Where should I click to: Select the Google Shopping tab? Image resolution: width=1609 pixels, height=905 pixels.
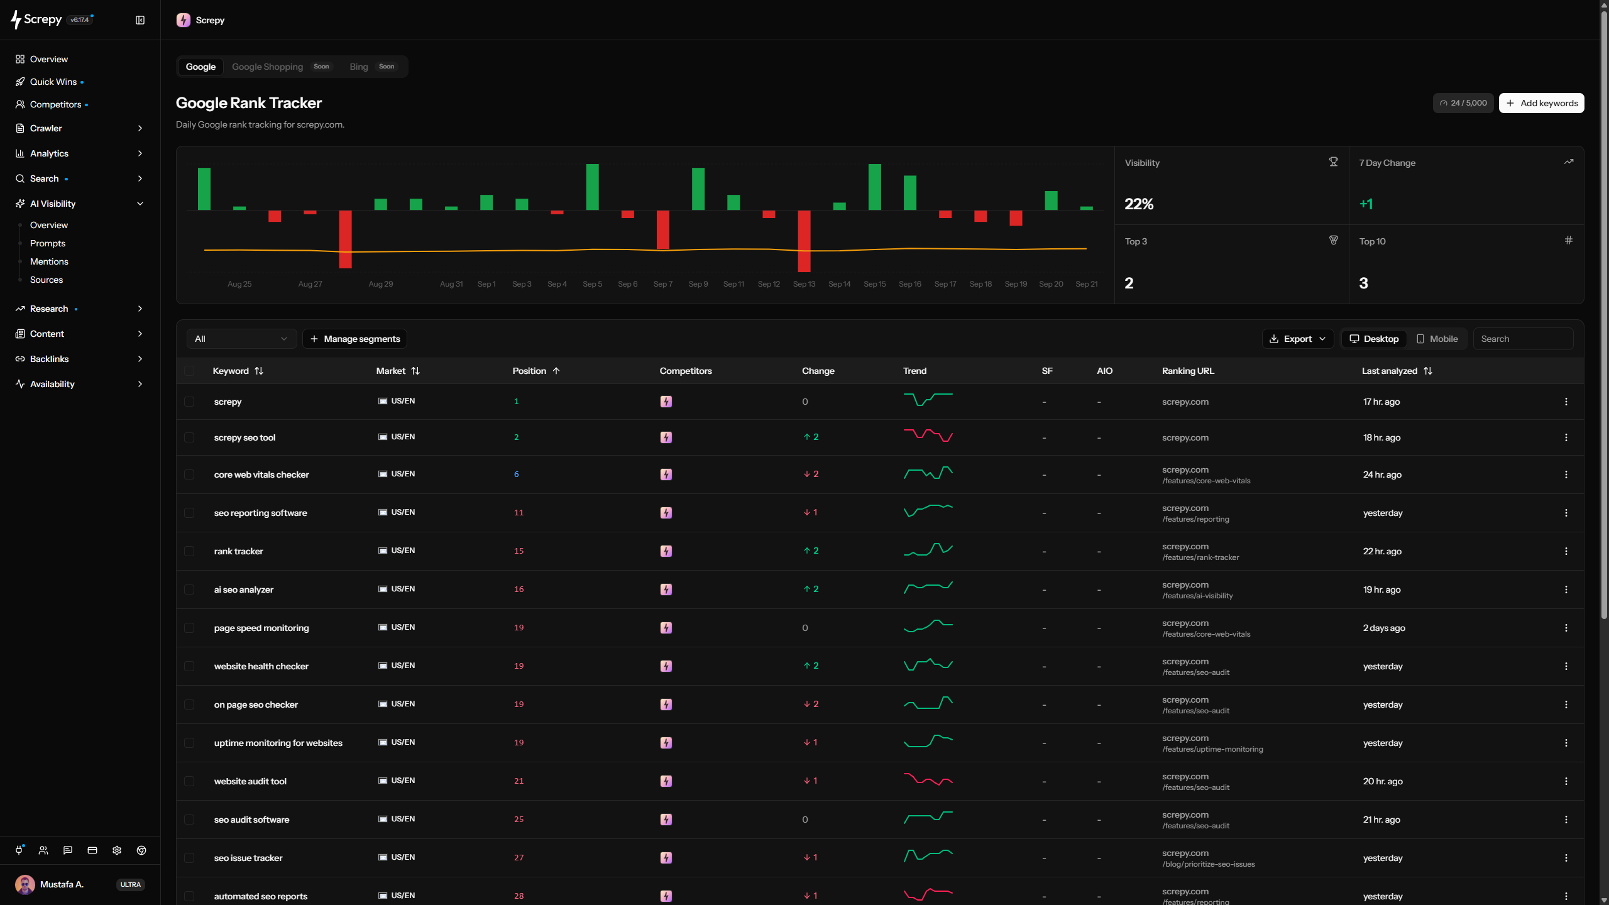tap(281, 67)
